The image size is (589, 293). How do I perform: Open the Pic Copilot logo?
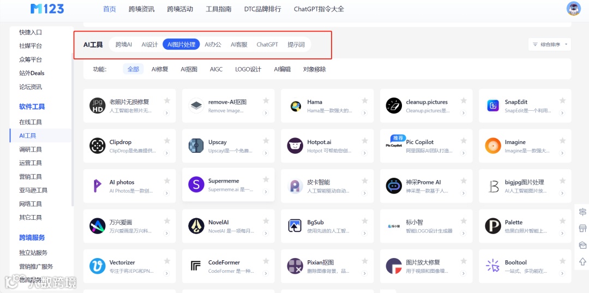coord(394,145)
